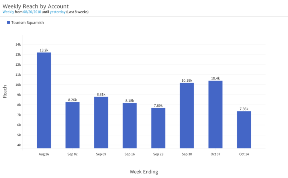Select the Aug 26 bar
The height and width of the screenshot is (178, 288).
[44, 100]
